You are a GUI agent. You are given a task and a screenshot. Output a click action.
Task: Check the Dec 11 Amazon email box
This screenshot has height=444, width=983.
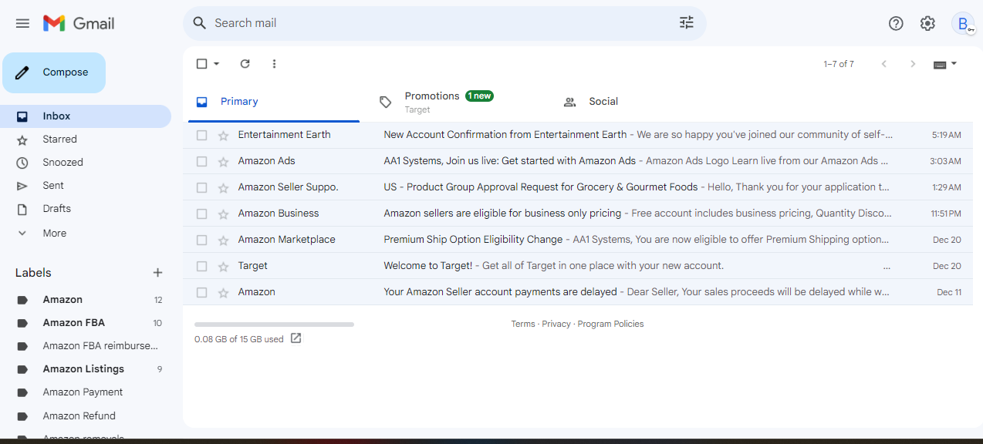point(201,292)
